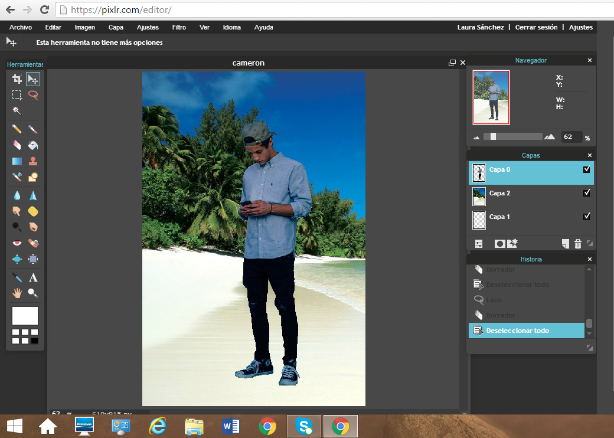Pick the black swatch in the swatch grid

[x=34, y=341]
